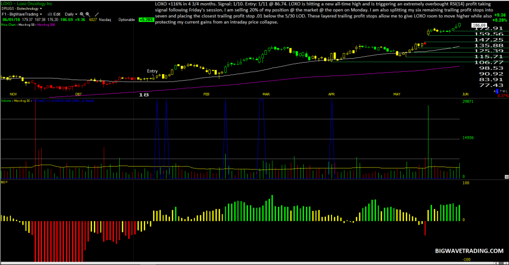Zoom in with the plus magnifier icon
This screenshot has height=265, width=509.
82,14
